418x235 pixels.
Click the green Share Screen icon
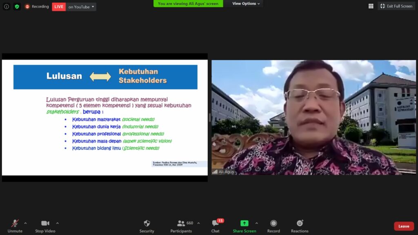point(244,223)
